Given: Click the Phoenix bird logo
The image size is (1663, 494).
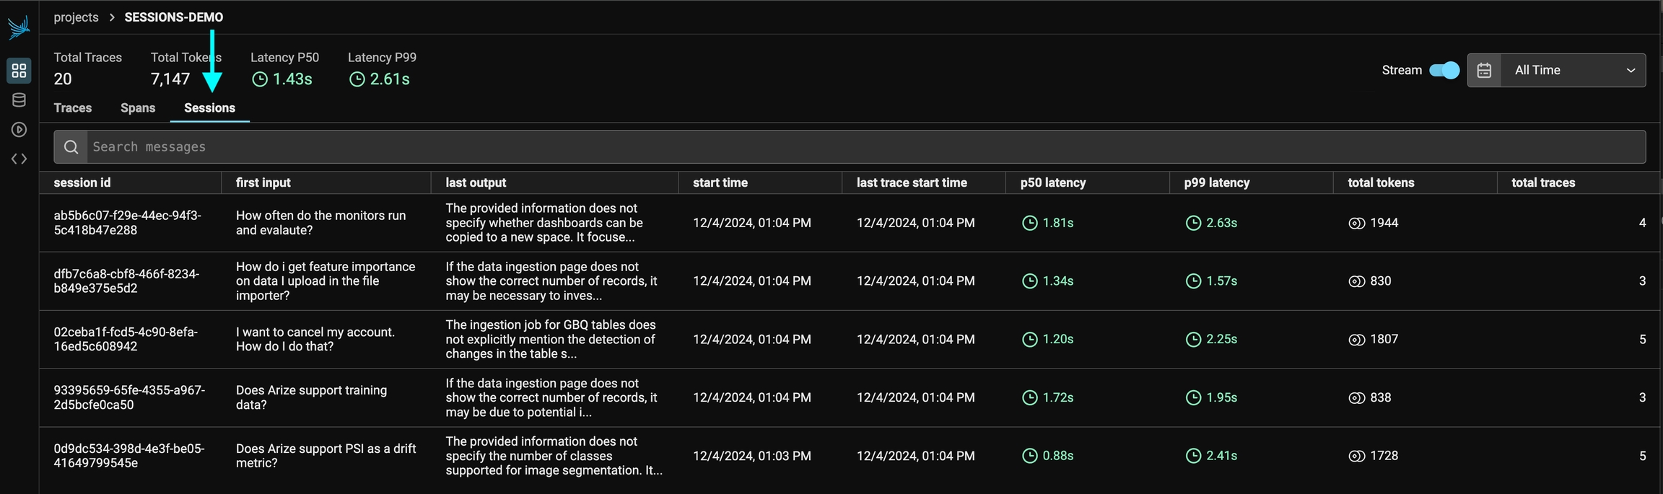Looking at the screenshot, I should (x=19, y=27).
